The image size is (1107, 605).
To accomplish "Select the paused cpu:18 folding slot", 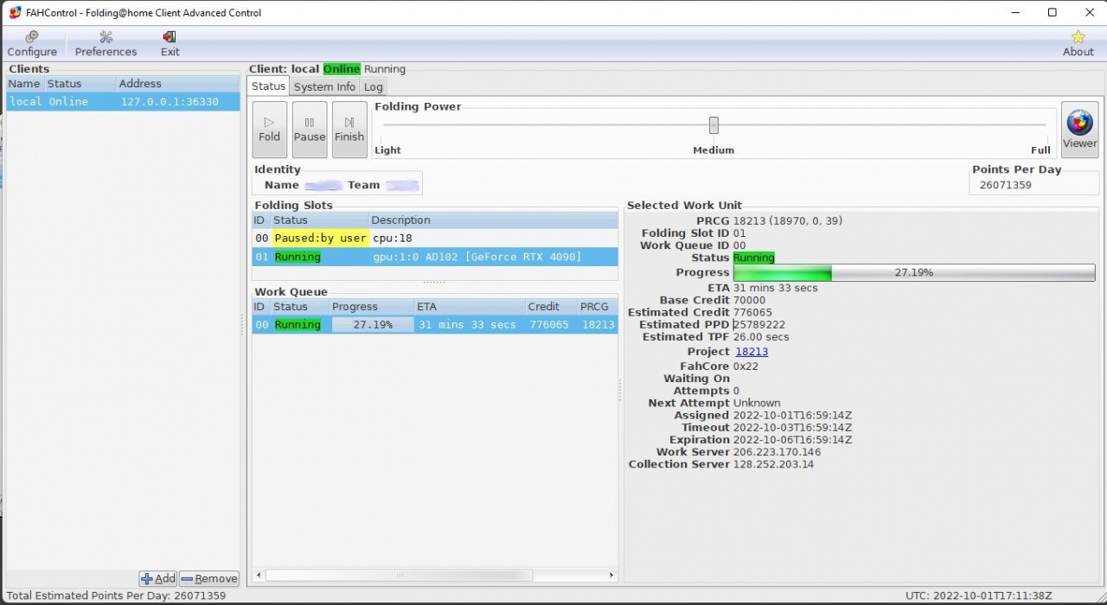I will tap(435, 238).
